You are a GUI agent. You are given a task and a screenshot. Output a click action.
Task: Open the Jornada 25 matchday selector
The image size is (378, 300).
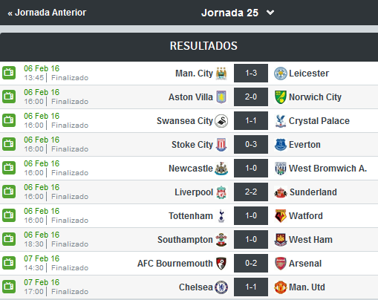coord(229,13)
